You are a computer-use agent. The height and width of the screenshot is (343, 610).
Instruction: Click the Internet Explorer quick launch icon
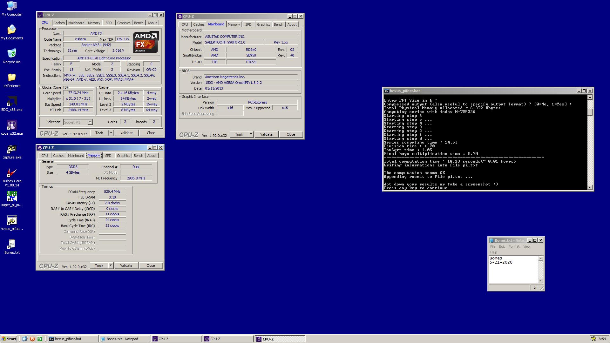click(x=25, y=339)
